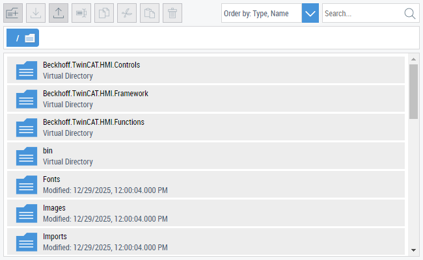Click the cut scissors icon
Viewport: 423px width, 260px height.
(127, 13)
